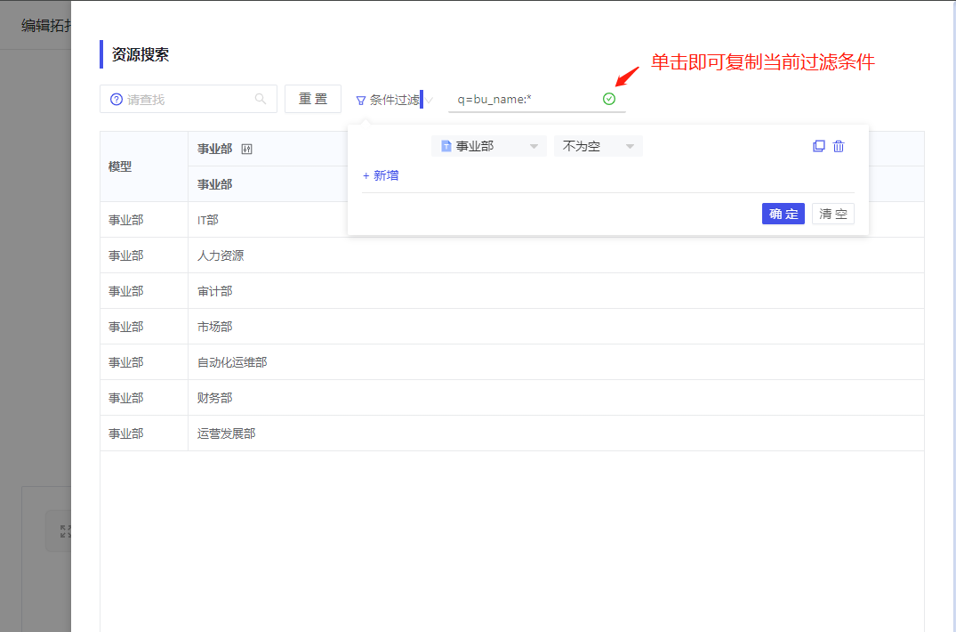
Task: Click the funnel icon of 条件过滤
Action: pyautogui.click(x=361, y=101)
